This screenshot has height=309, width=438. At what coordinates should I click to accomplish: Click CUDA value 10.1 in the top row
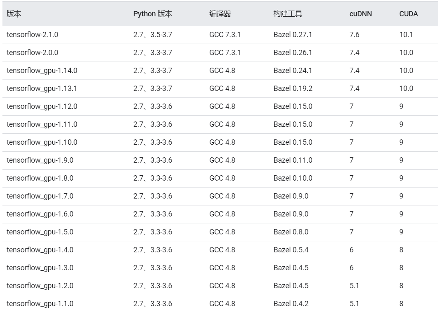pos(405,35)
